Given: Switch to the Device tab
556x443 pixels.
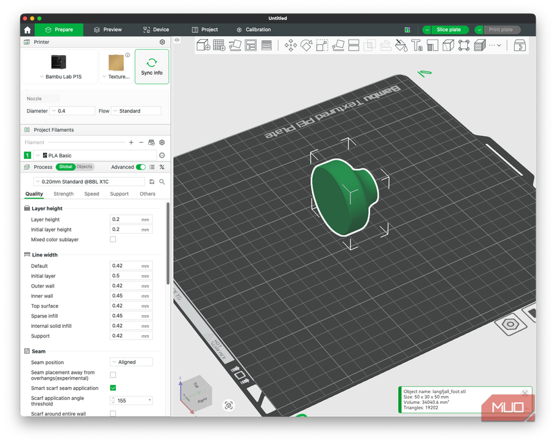Looking at the screenshot, I should point(156,30).
